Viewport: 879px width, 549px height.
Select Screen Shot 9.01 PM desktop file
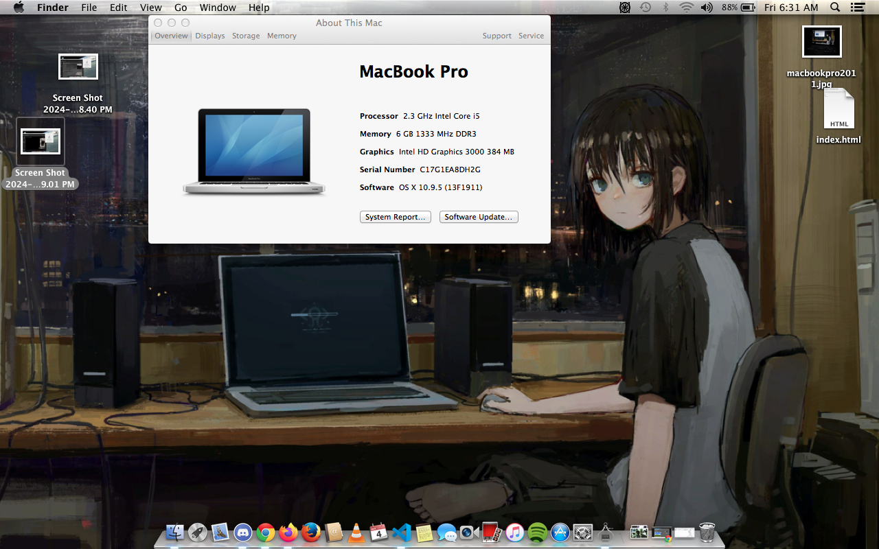(40, 154)
